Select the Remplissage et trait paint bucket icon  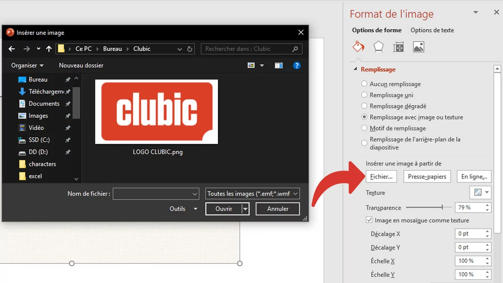(x=358, y=47)
